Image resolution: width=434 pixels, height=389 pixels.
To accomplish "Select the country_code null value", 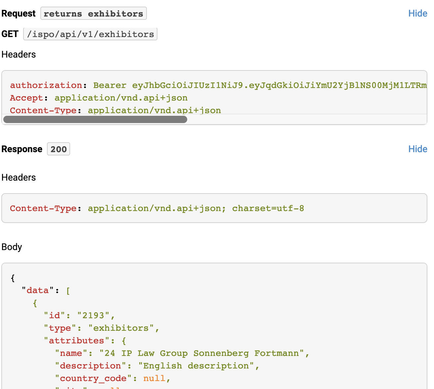I will (x=154, y=378).
